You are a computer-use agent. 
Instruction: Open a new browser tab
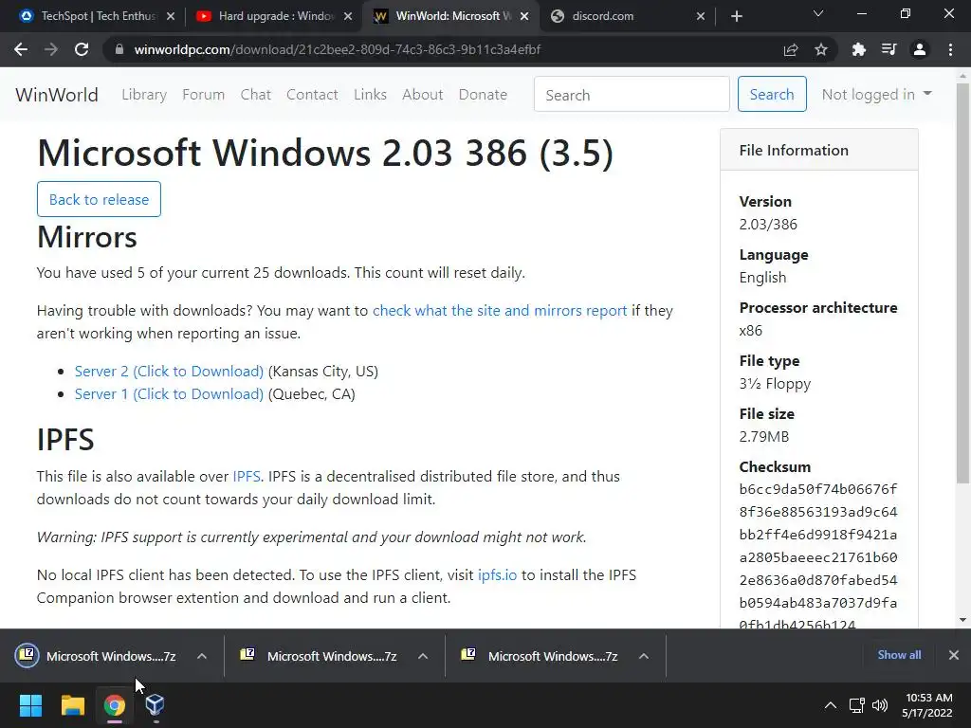tap(736, 16)
